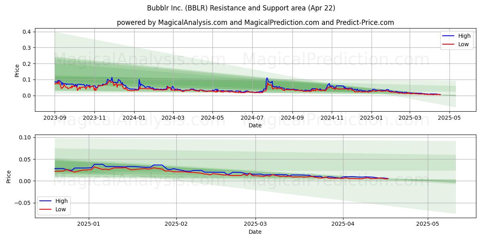The image size is (482, 241).
Task: Click the 'Price' y-axis title of top chart
Action: (17, 71)
